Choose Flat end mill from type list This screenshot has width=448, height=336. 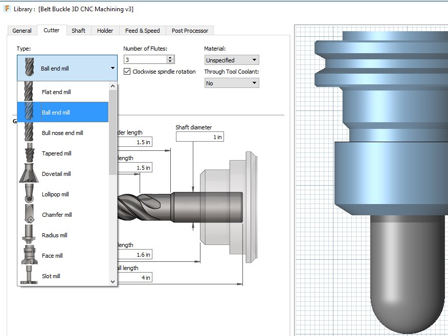click(x=63, y=92)
